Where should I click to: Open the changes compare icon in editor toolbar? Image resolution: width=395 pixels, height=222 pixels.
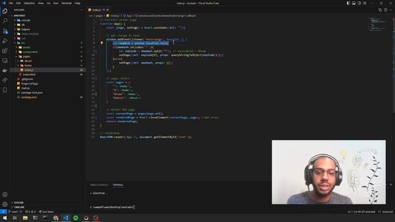pos(380,10)
